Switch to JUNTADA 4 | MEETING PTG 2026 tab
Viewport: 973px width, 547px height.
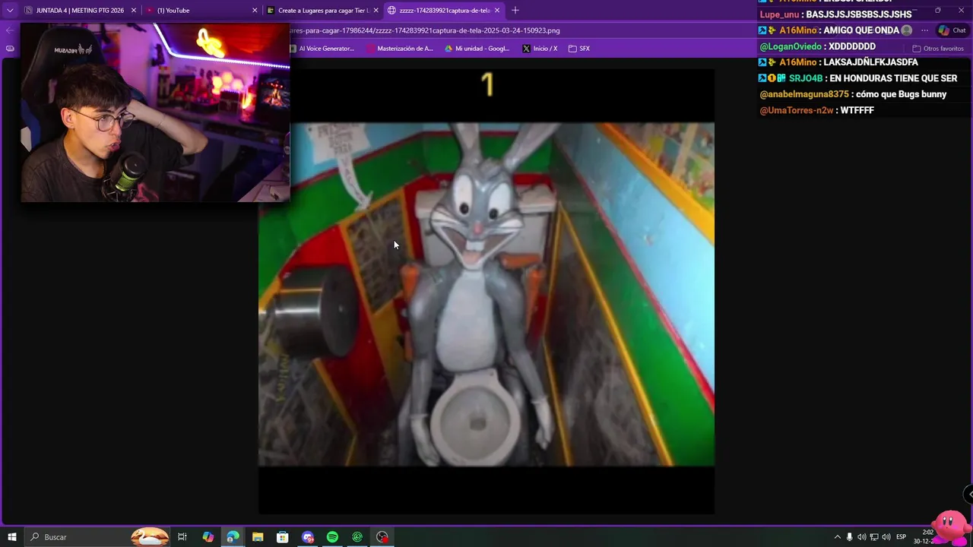click(80, 11)
